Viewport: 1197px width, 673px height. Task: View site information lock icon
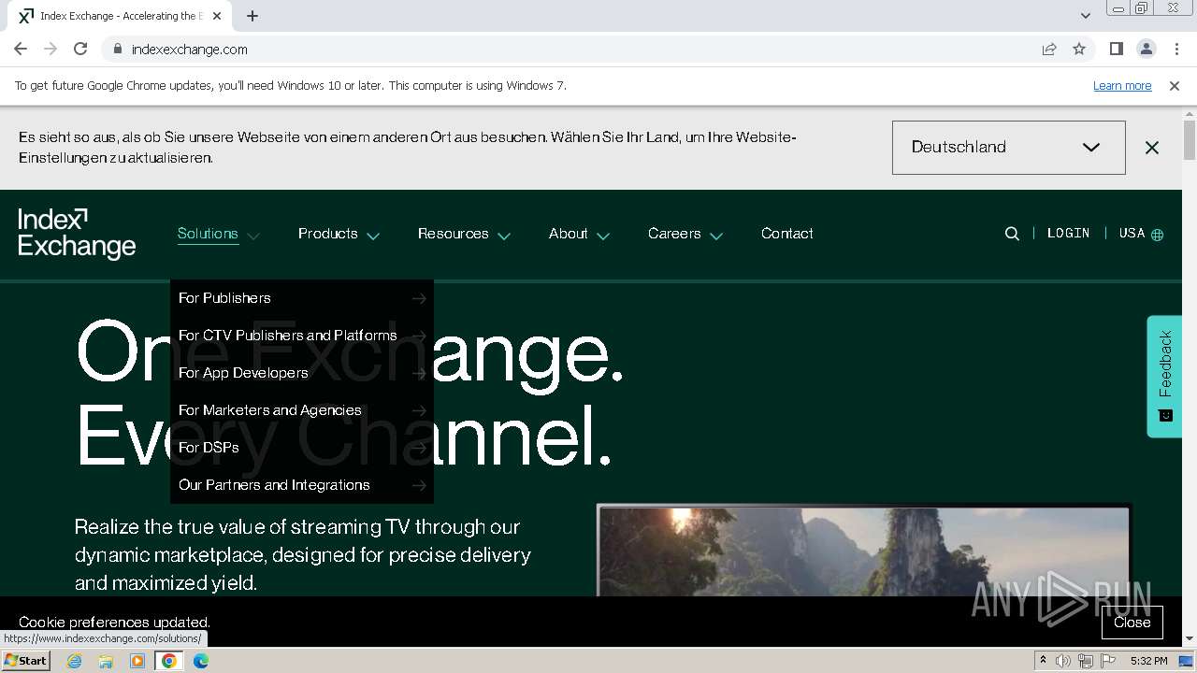(117, 49)
